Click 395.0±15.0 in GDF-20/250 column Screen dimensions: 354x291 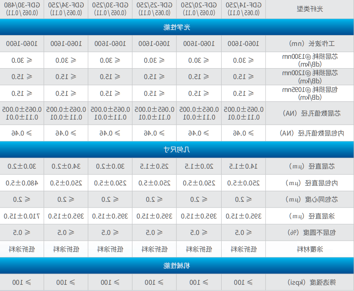199,216
